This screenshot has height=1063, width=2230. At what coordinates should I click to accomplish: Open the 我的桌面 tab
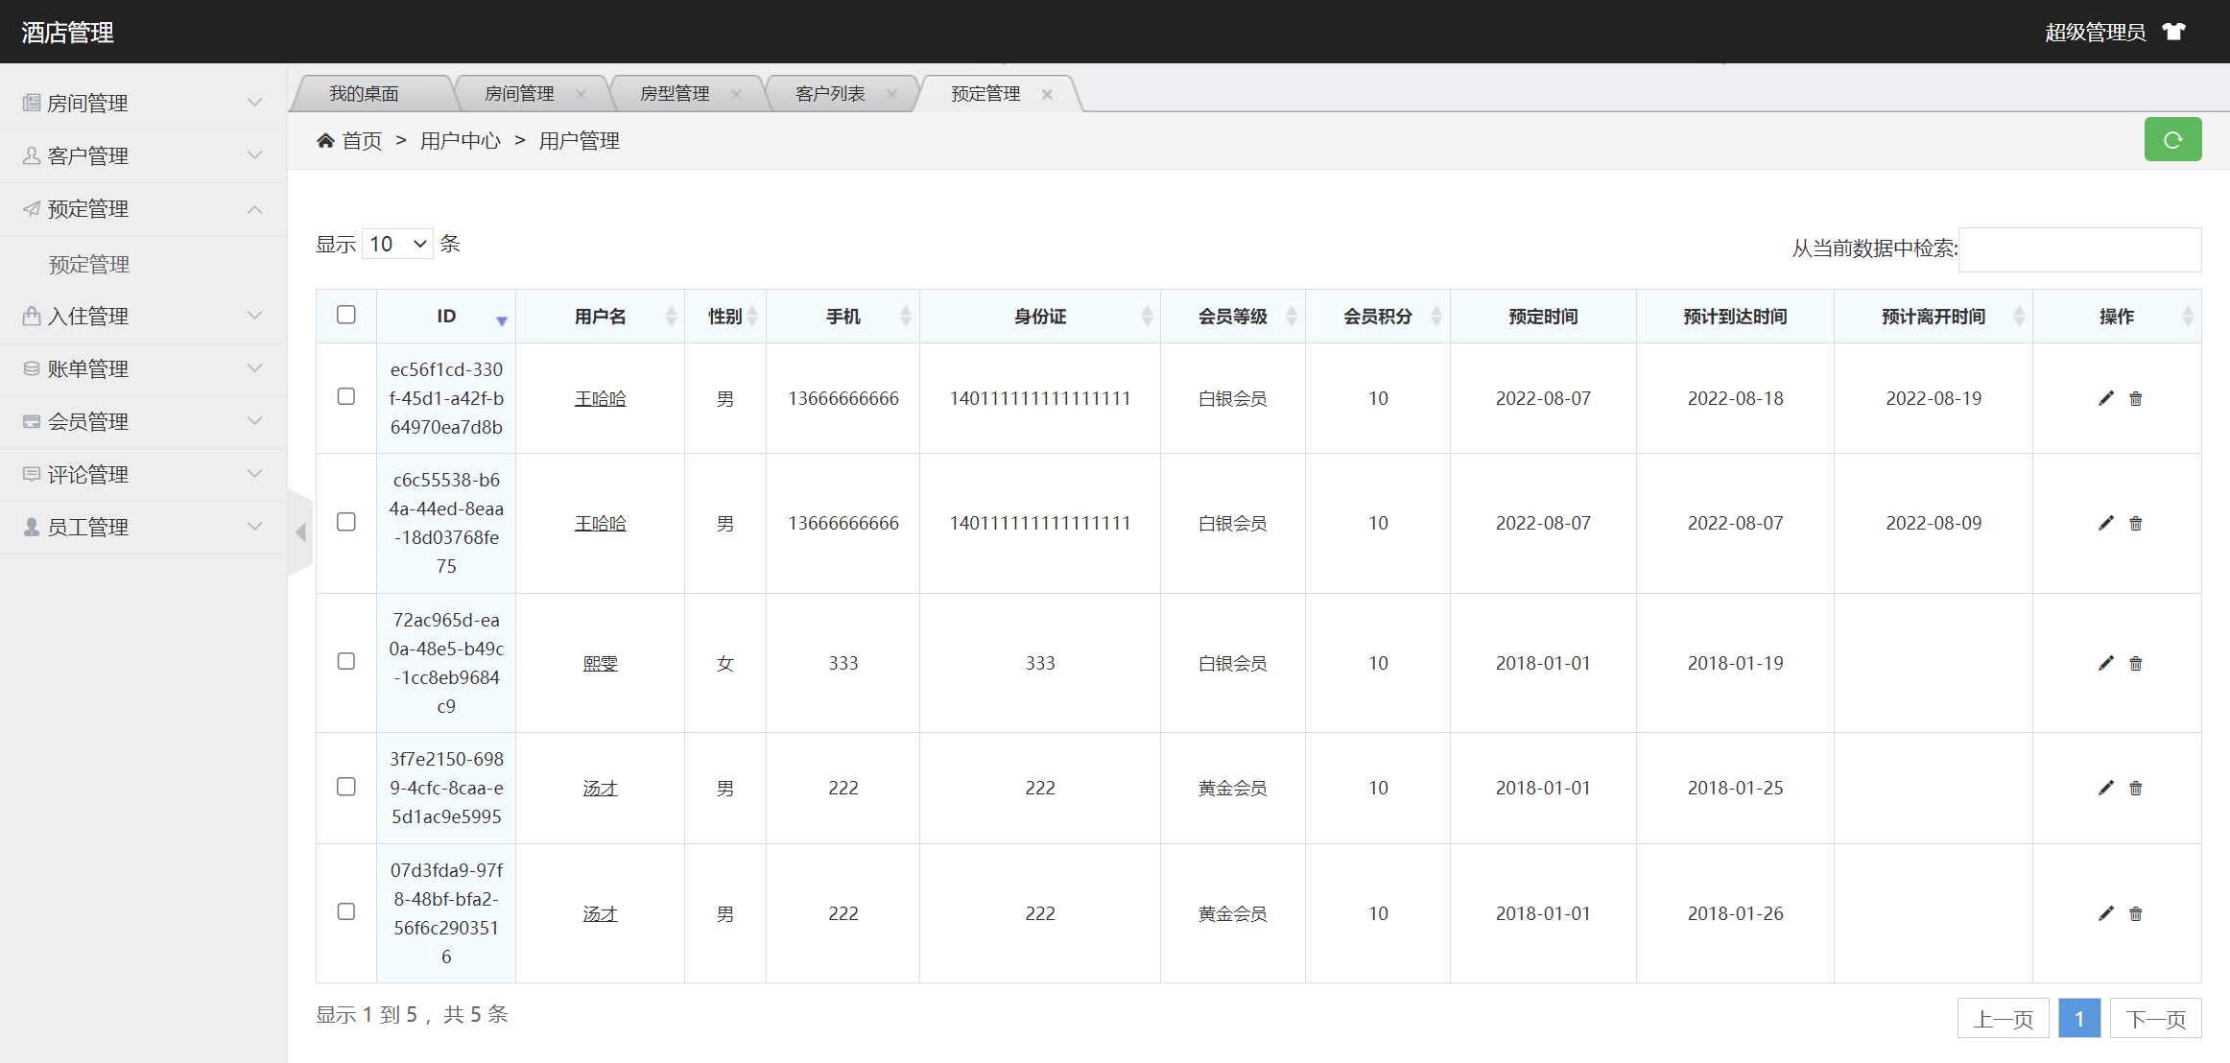pyautogui.click(x=364, y=94)
